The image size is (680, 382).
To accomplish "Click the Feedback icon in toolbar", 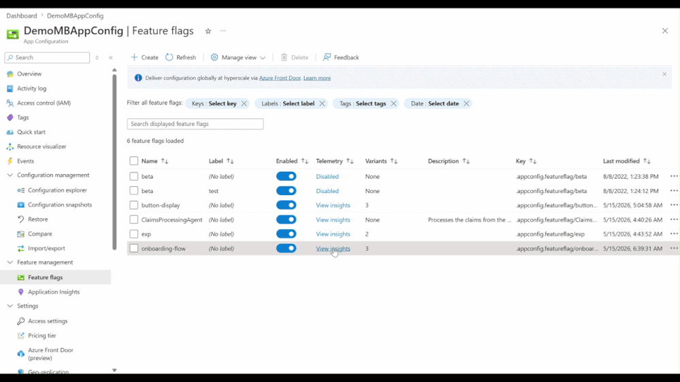I will [x=327, y=57].
